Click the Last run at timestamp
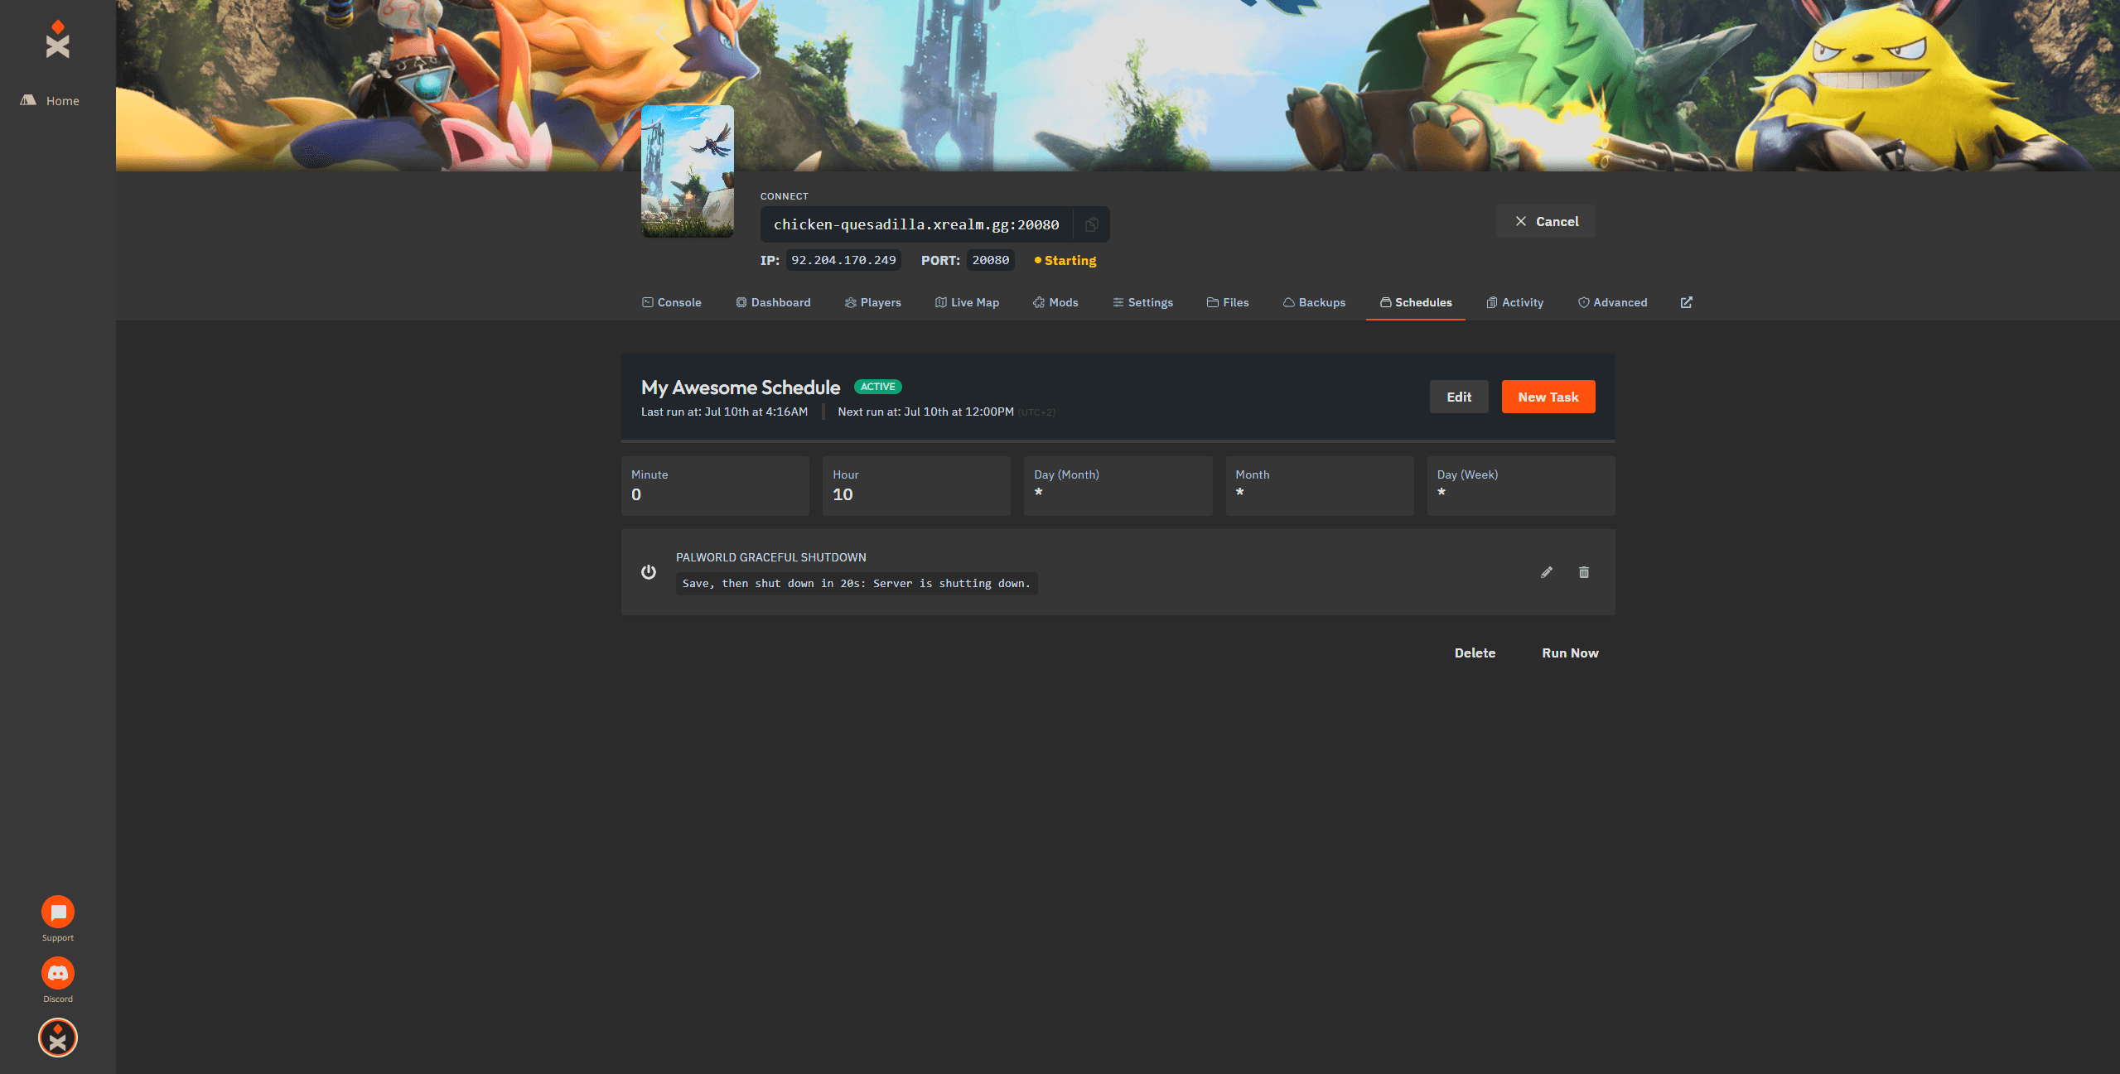Screen dimensions: 2120x1074 724,412
